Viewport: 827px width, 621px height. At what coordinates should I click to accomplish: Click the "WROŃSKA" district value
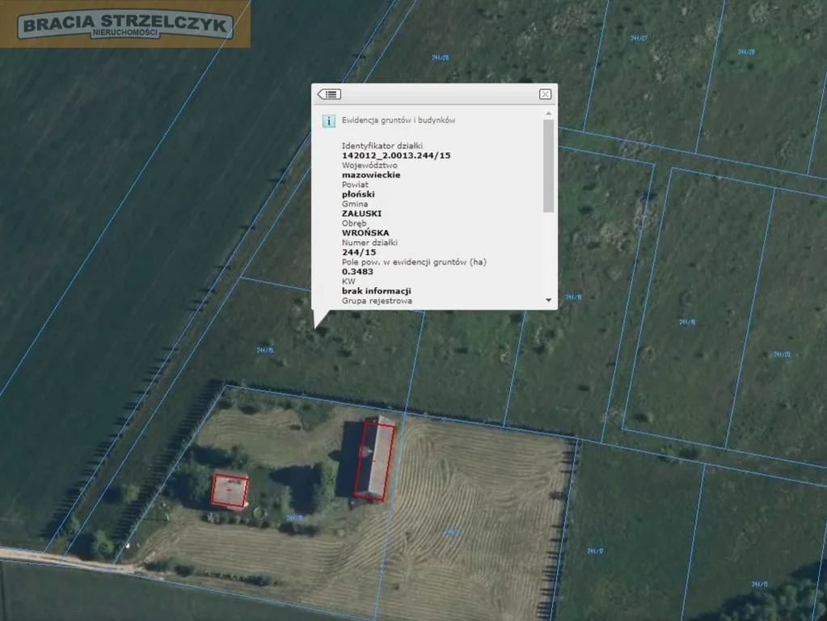click(365, 233)
